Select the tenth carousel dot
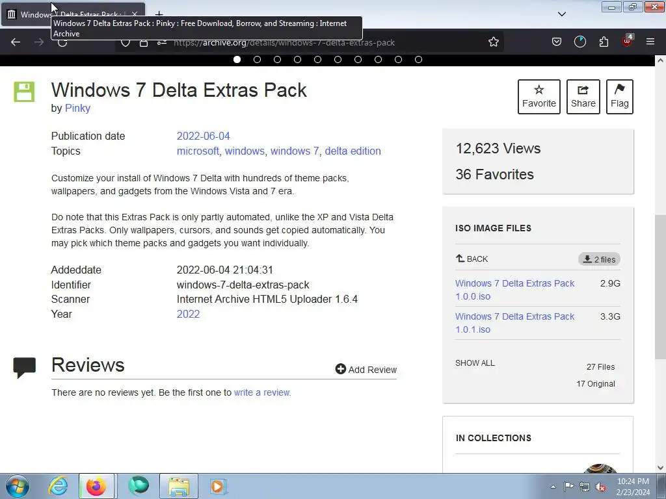 (418, 59)
